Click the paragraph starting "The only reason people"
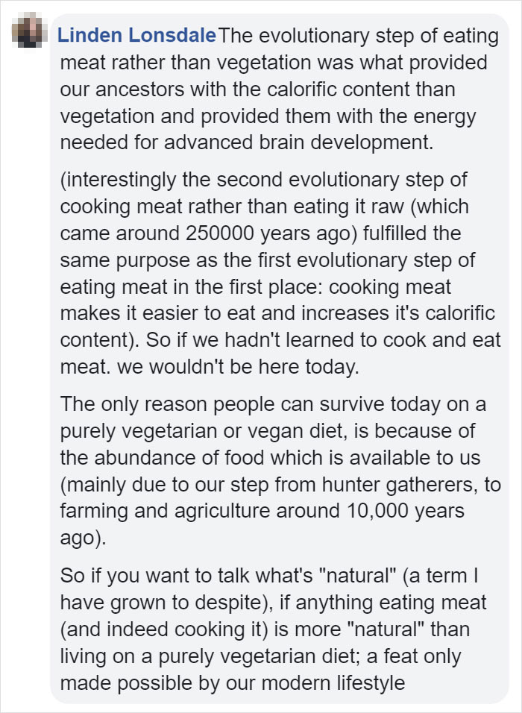The width and height of the screenshot is (522, 713). tap(280, 471)
